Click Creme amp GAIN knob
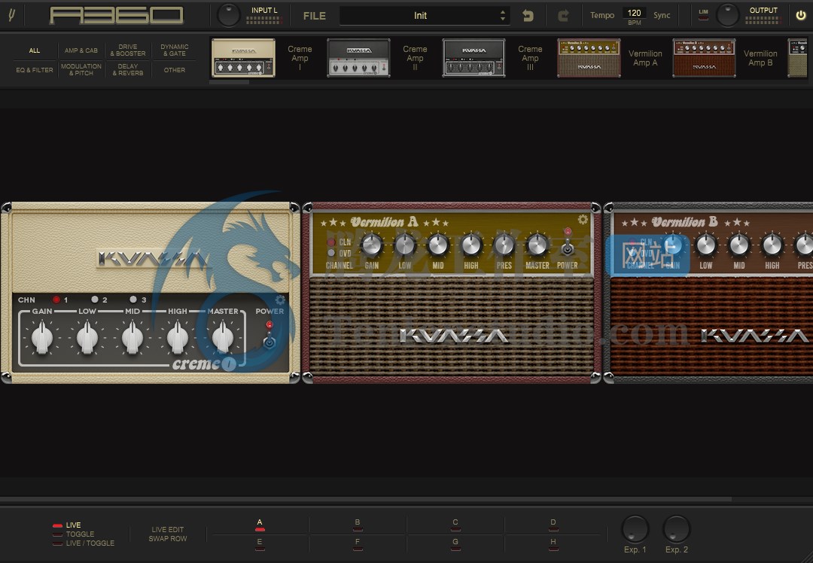813x563 pixels. [x=42, y=337]
